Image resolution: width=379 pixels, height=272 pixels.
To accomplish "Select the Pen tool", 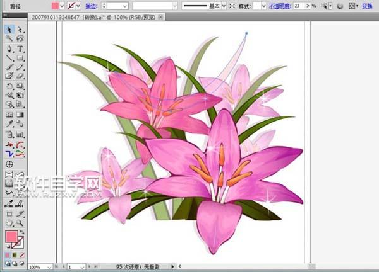I will point(9,48).
